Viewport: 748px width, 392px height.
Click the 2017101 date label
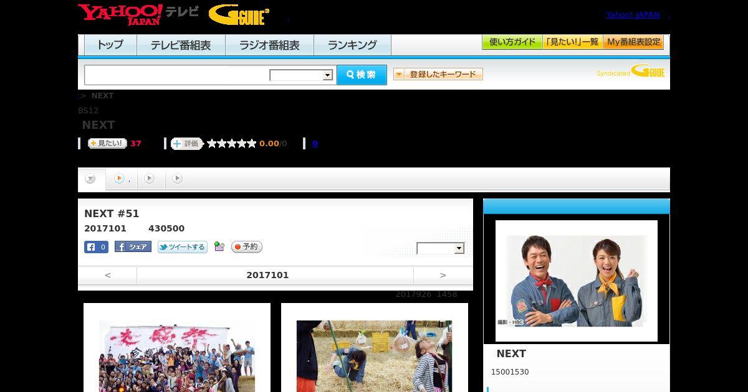click(x=267, y=275)
